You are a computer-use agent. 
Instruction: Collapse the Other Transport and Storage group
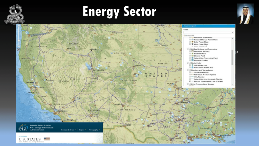pos(190,84)
